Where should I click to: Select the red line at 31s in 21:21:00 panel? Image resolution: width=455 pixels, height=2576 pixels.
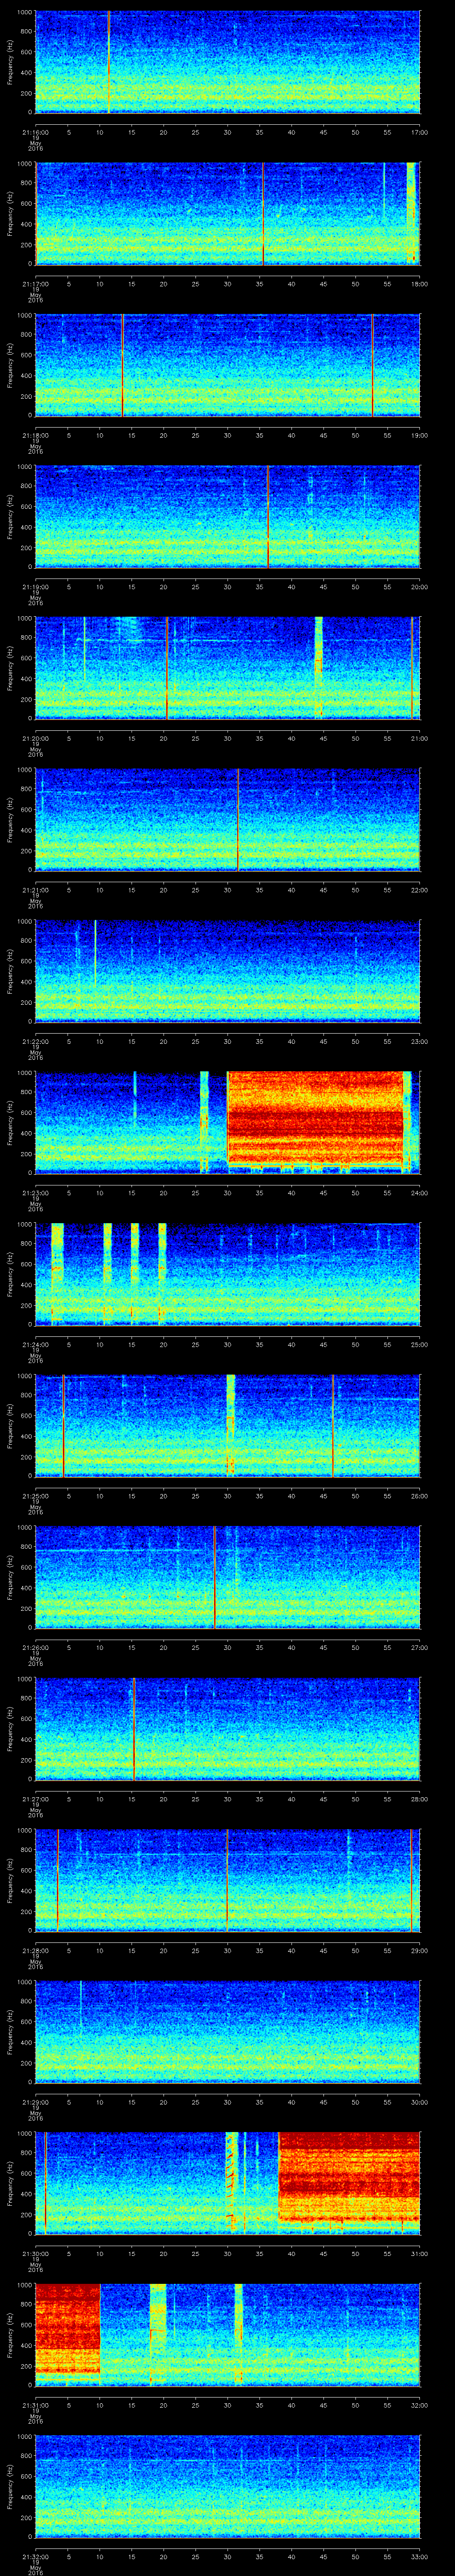(238, 819)
